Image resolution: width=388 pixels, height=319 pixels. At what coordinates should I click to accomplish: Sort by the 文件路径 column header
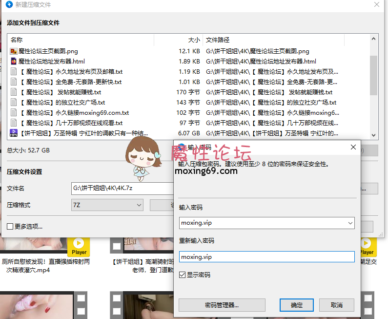point(274,40)
